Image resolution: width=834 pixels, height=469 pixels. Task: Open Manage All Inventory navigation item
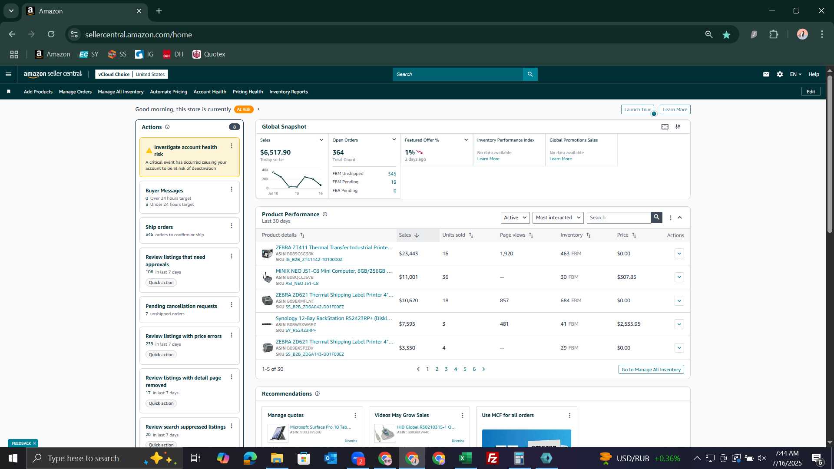121,92
